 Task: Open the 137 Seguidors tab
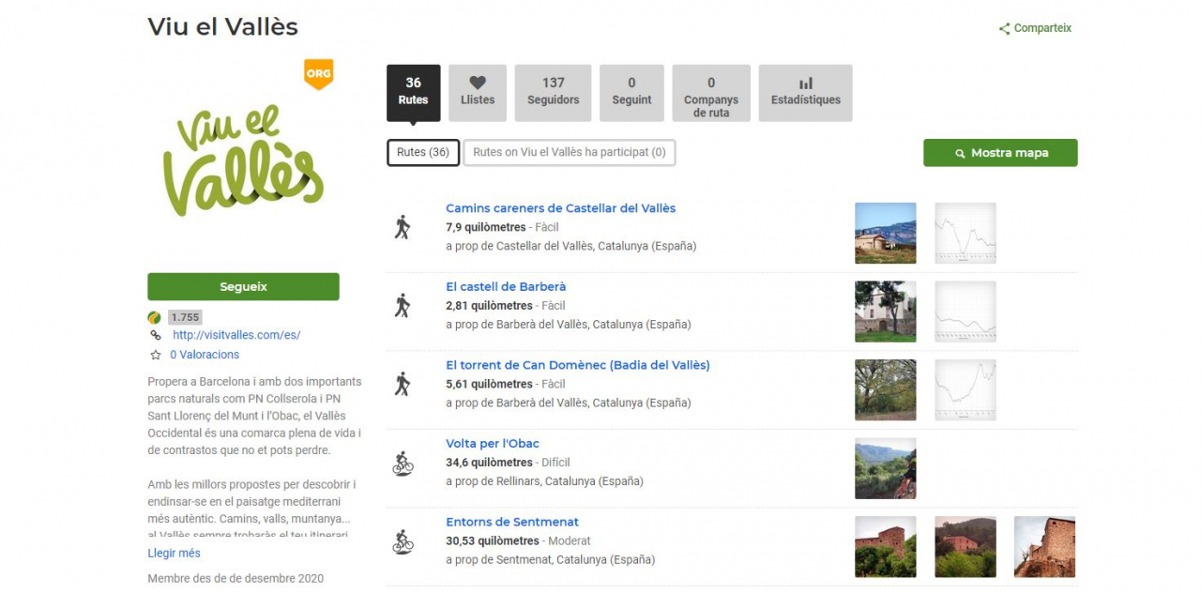(554, 93)
